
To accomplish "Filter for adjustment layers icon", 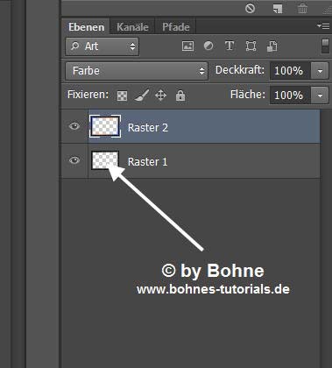I will click(x=208, y=46).
